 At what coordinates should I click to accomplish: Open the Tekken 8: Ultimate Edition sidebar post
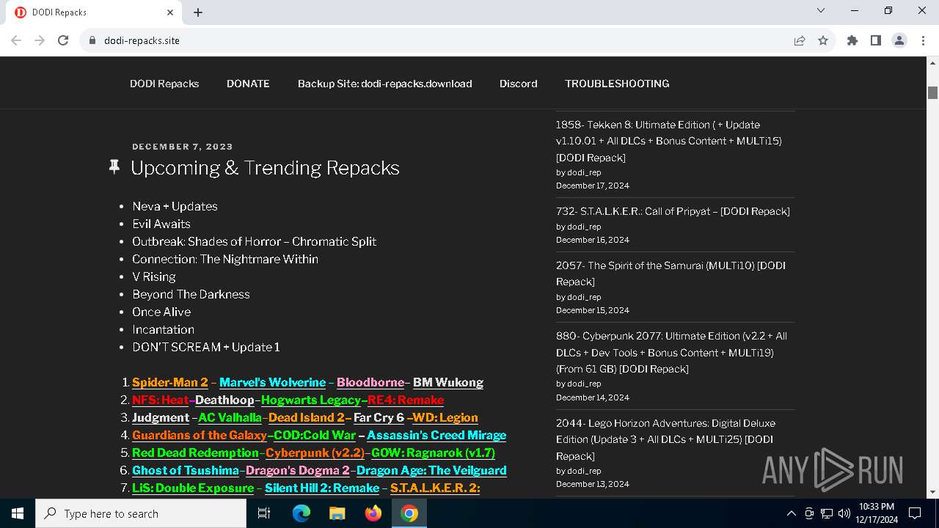tap(669, 141)
